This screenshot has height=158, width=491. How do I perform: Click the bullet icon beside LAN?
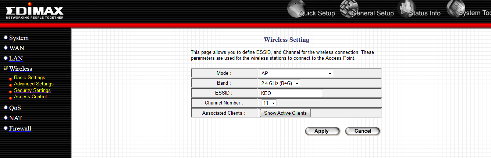pyautogui.click(x=6, y=58)
